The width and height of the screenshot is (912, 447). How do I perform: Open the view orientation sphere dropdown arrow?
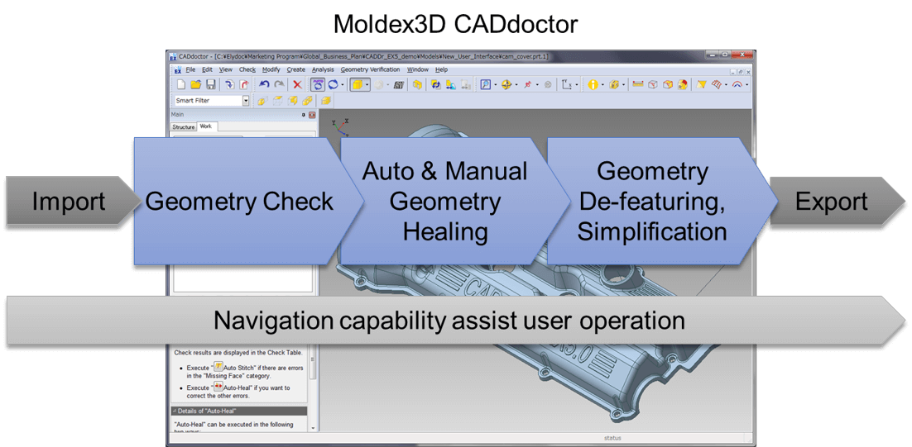click(x=516, y=85)
